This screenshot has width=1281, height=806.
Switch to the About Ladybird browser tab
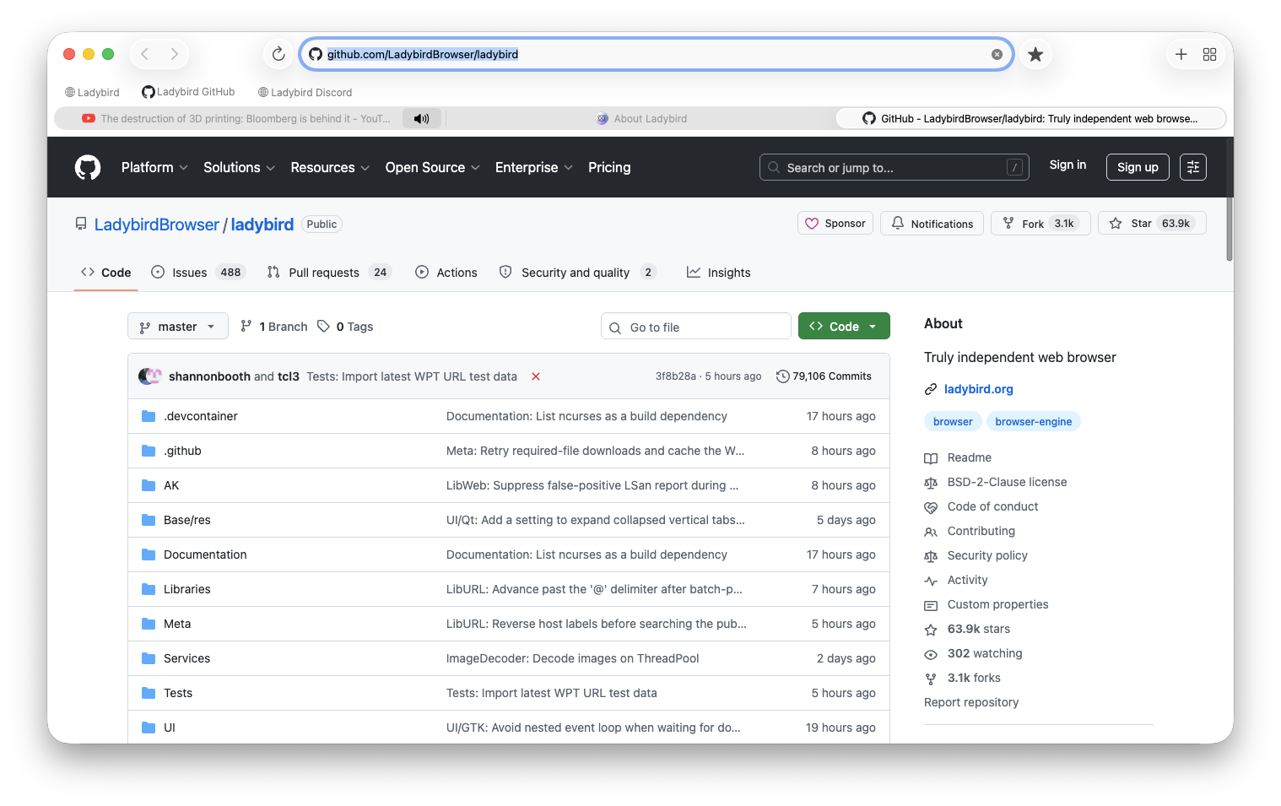tap(641, 119)
